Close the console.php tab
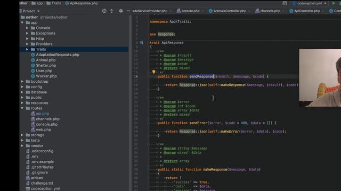This screenshot has height=191, width=341. pos(202,11)
